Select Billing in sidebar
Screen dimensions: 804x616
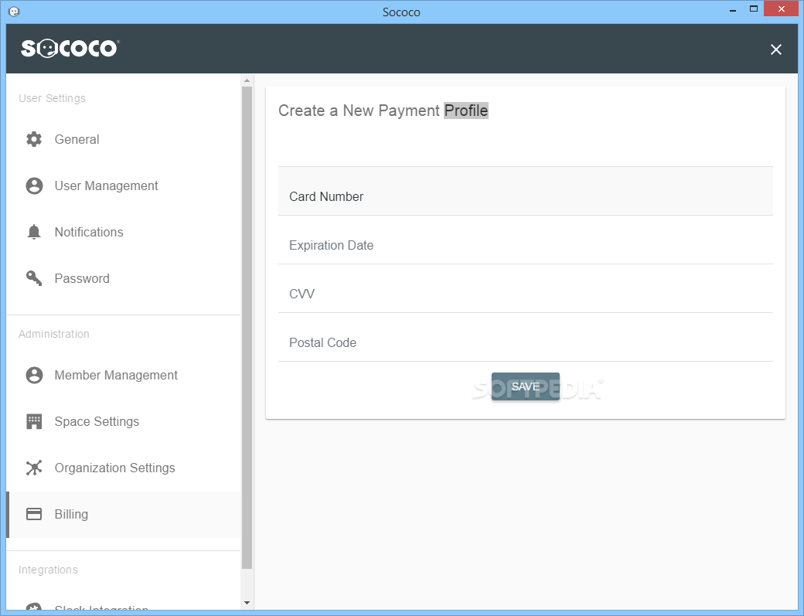(x=123, y=515)
